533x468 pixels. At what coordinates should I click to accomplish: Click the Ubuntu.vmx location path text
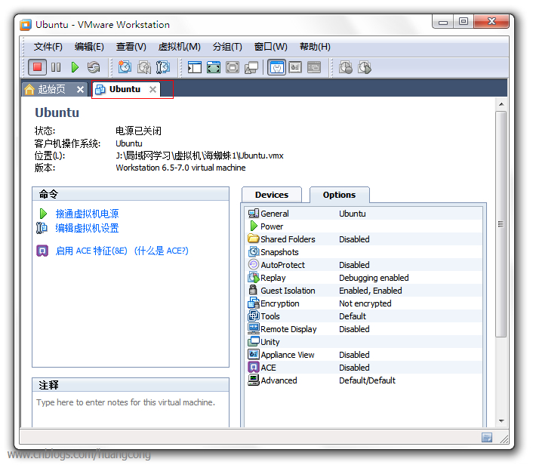coord(199,155)
